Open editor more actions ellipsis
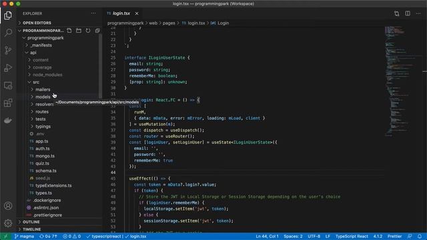Screen dimensions: 427x240 point(418,13)
